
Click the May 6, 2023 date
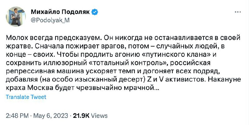click(x=50, y=116)
